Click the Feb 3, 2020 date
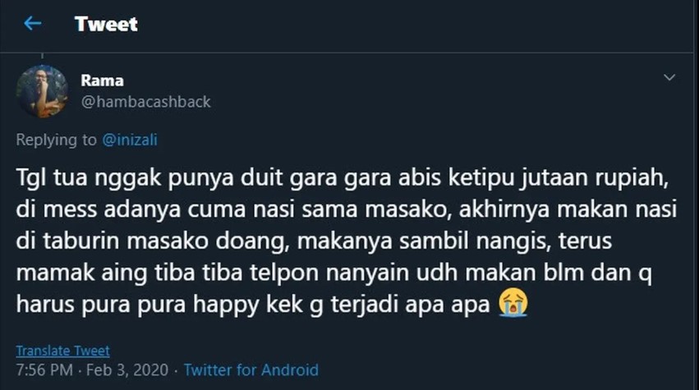Image resolution: width=699 pixels, height=390 pixels. click(x=125, y=370)
